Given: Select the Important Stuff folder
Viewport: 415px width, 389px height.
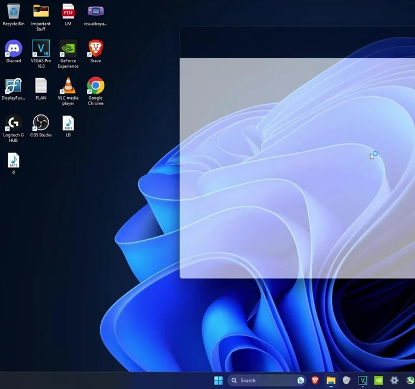Looking at the screenshot, I should [41, 12].
